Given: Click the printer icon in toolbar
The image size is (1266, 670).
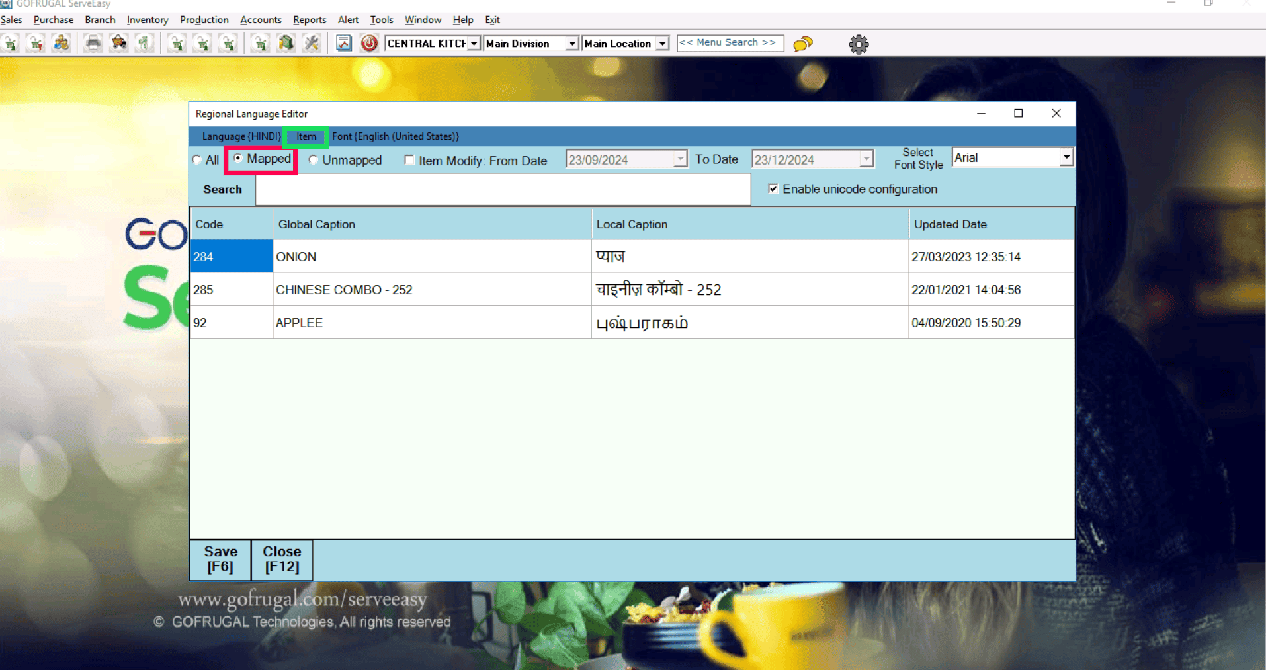Looking at the screenshot, I should (x=93, y=44).
